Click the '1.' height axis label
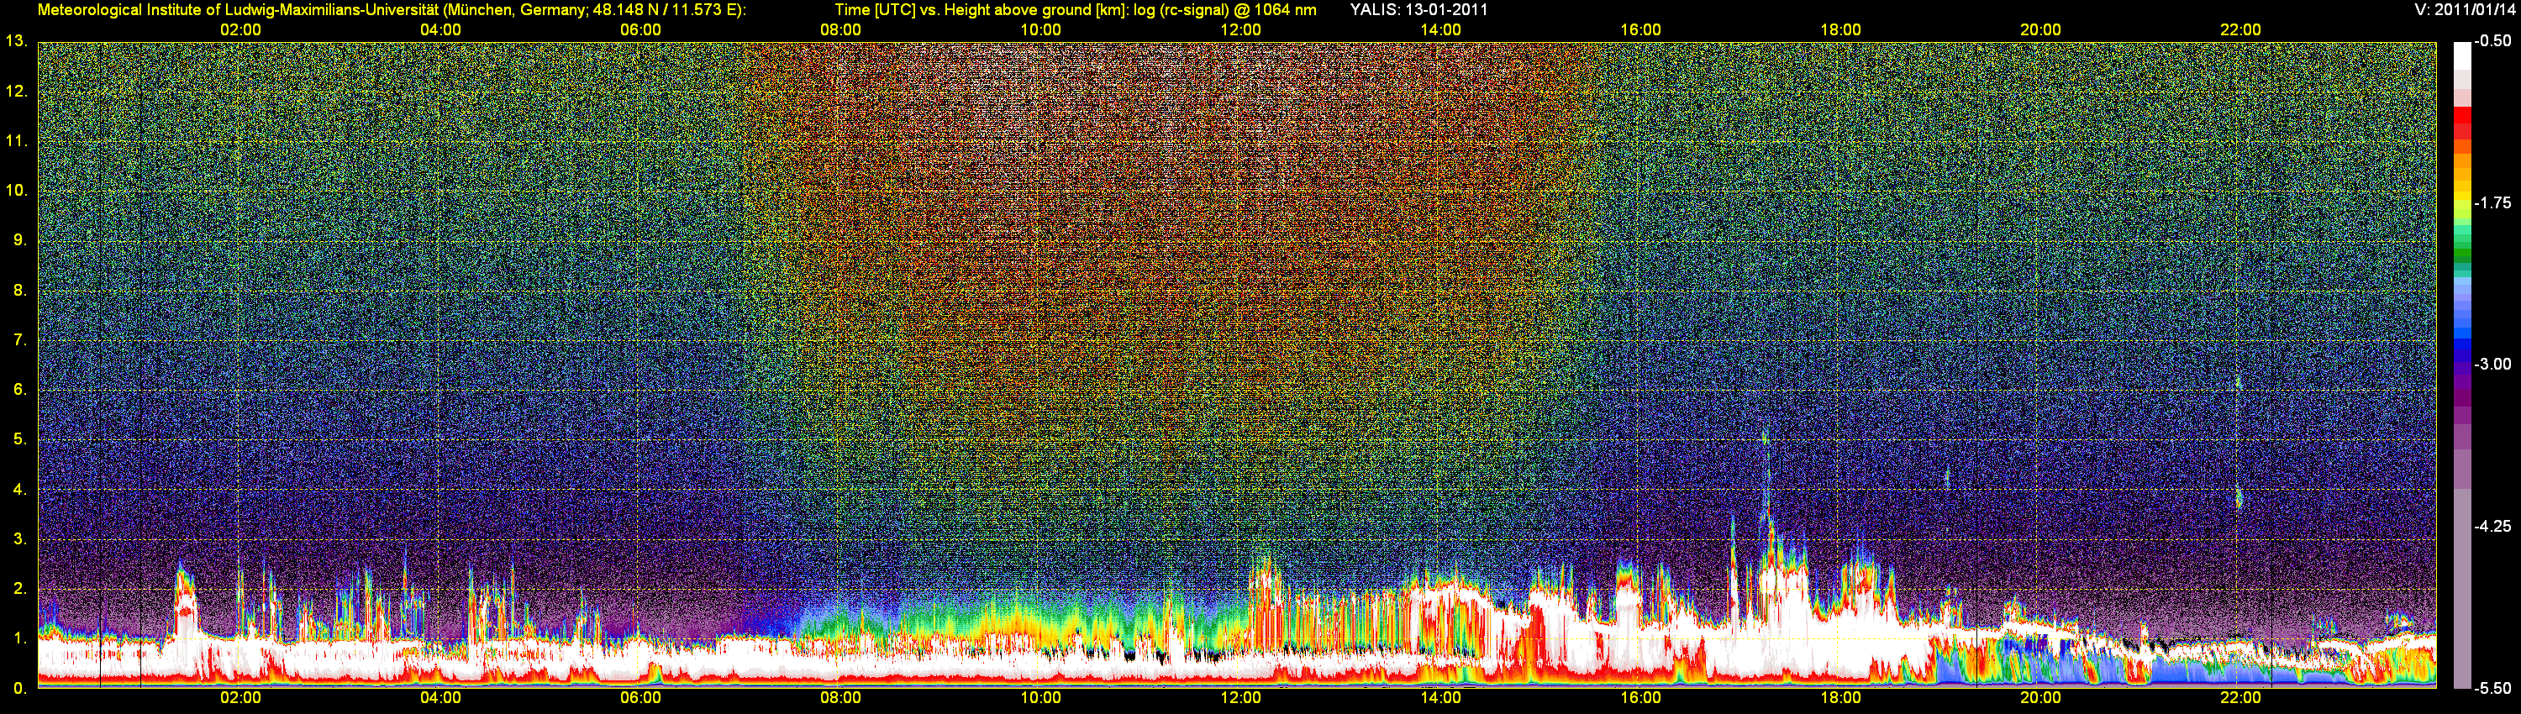2521x714 pixels. (20, 638)
